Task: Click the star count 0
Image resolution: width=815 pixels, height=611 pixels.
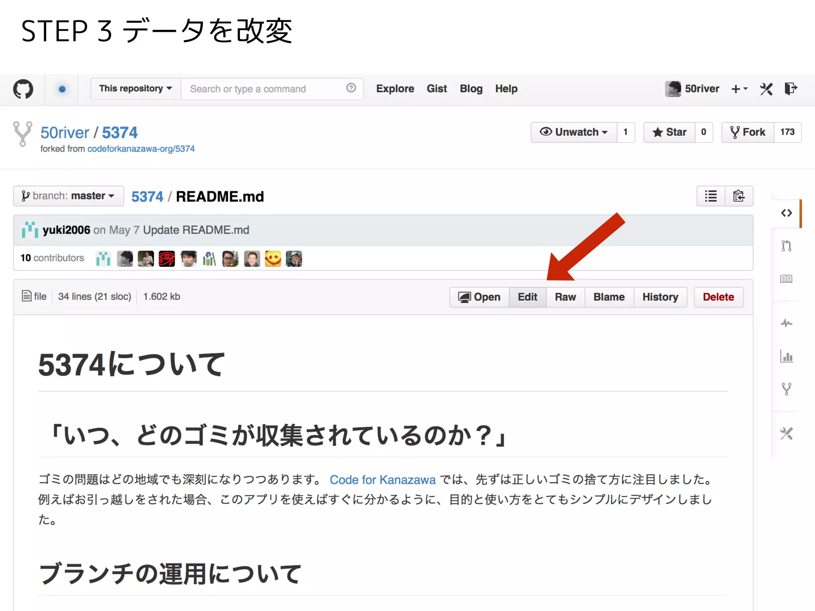Action: point(704,132)
